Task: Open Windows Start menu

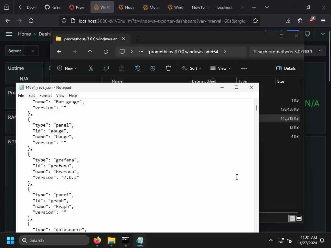Action: coord(10,240)
